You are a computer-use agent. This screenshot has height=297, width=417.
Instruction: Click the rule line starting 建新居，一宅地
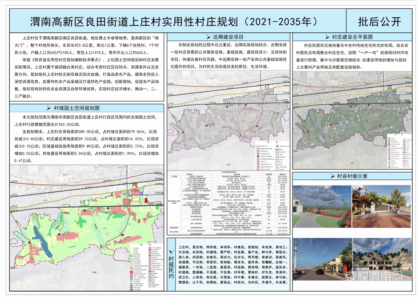[x=233, y=268]
